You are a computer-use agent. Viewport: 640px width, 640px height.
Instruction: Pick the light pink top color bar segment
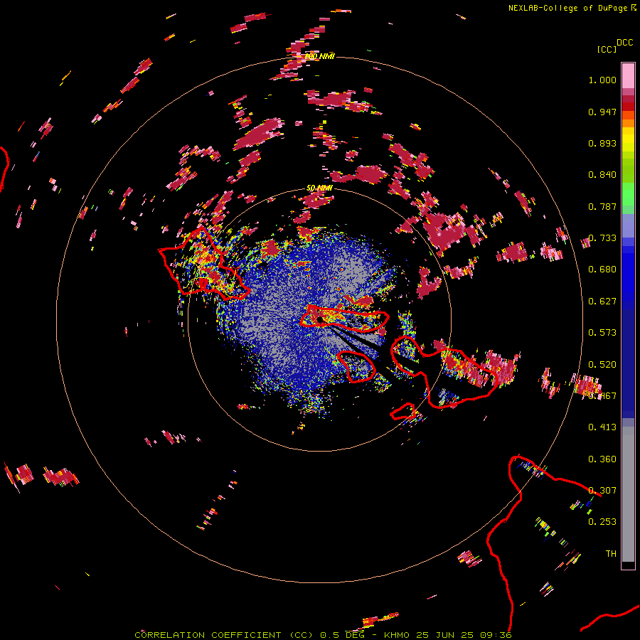point(628,75)
